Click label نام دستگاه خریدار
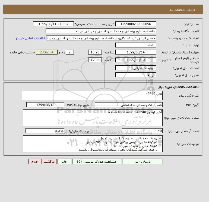209x202 pixels. pos(186,31)
